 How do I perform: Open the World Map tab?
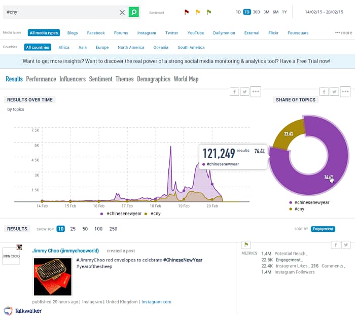pos(186,79)
